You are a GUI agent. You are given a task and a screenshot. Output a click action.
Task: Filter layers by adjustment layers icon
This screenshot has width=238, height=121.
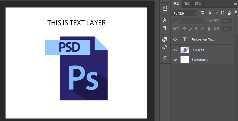(x=209, y=13)
